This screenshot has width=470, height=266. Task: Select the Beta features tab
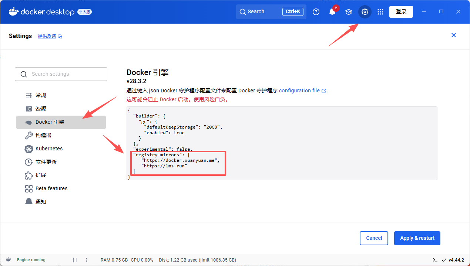(x=61, y=188)
